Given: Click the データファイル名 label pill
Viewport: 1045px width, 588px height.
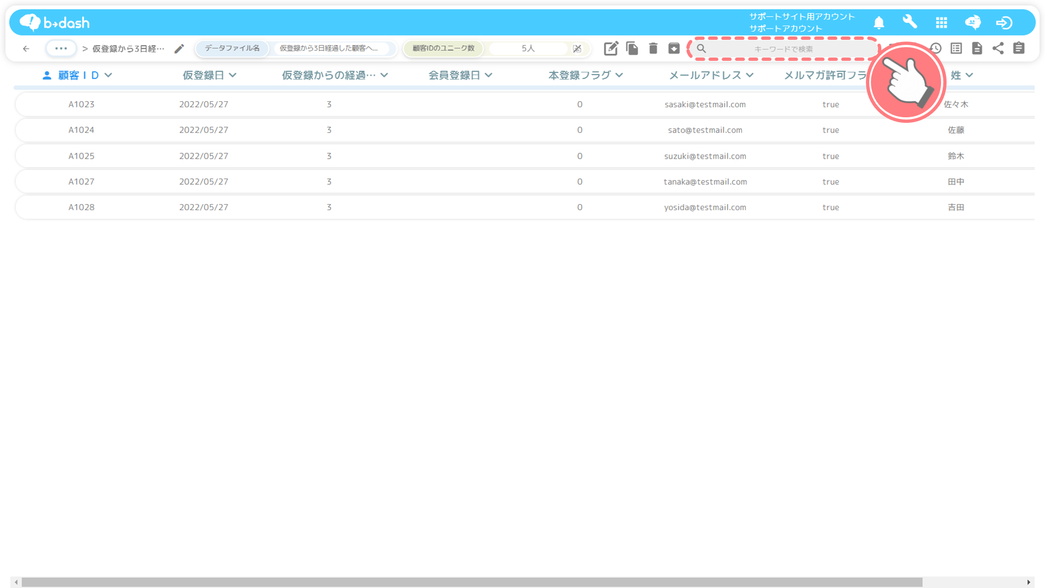Looking at the screenshot, I should pos(232,49).
